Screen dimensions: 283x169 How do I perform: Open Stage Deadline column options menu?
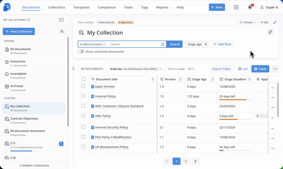[x=249, y=79]
